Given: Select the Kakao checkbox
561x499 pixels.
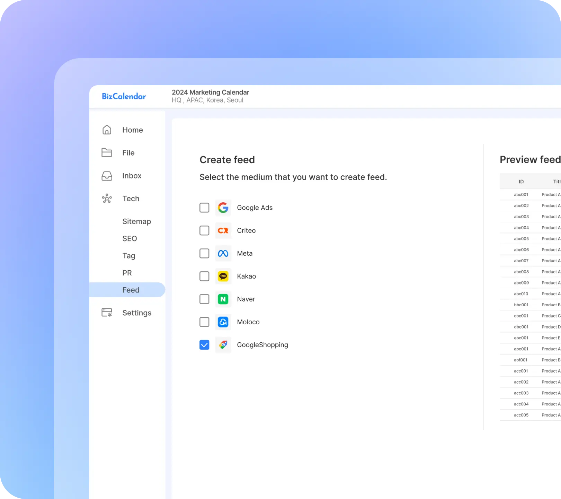Looking at the screenshot, I should click(x=204, y=276).
